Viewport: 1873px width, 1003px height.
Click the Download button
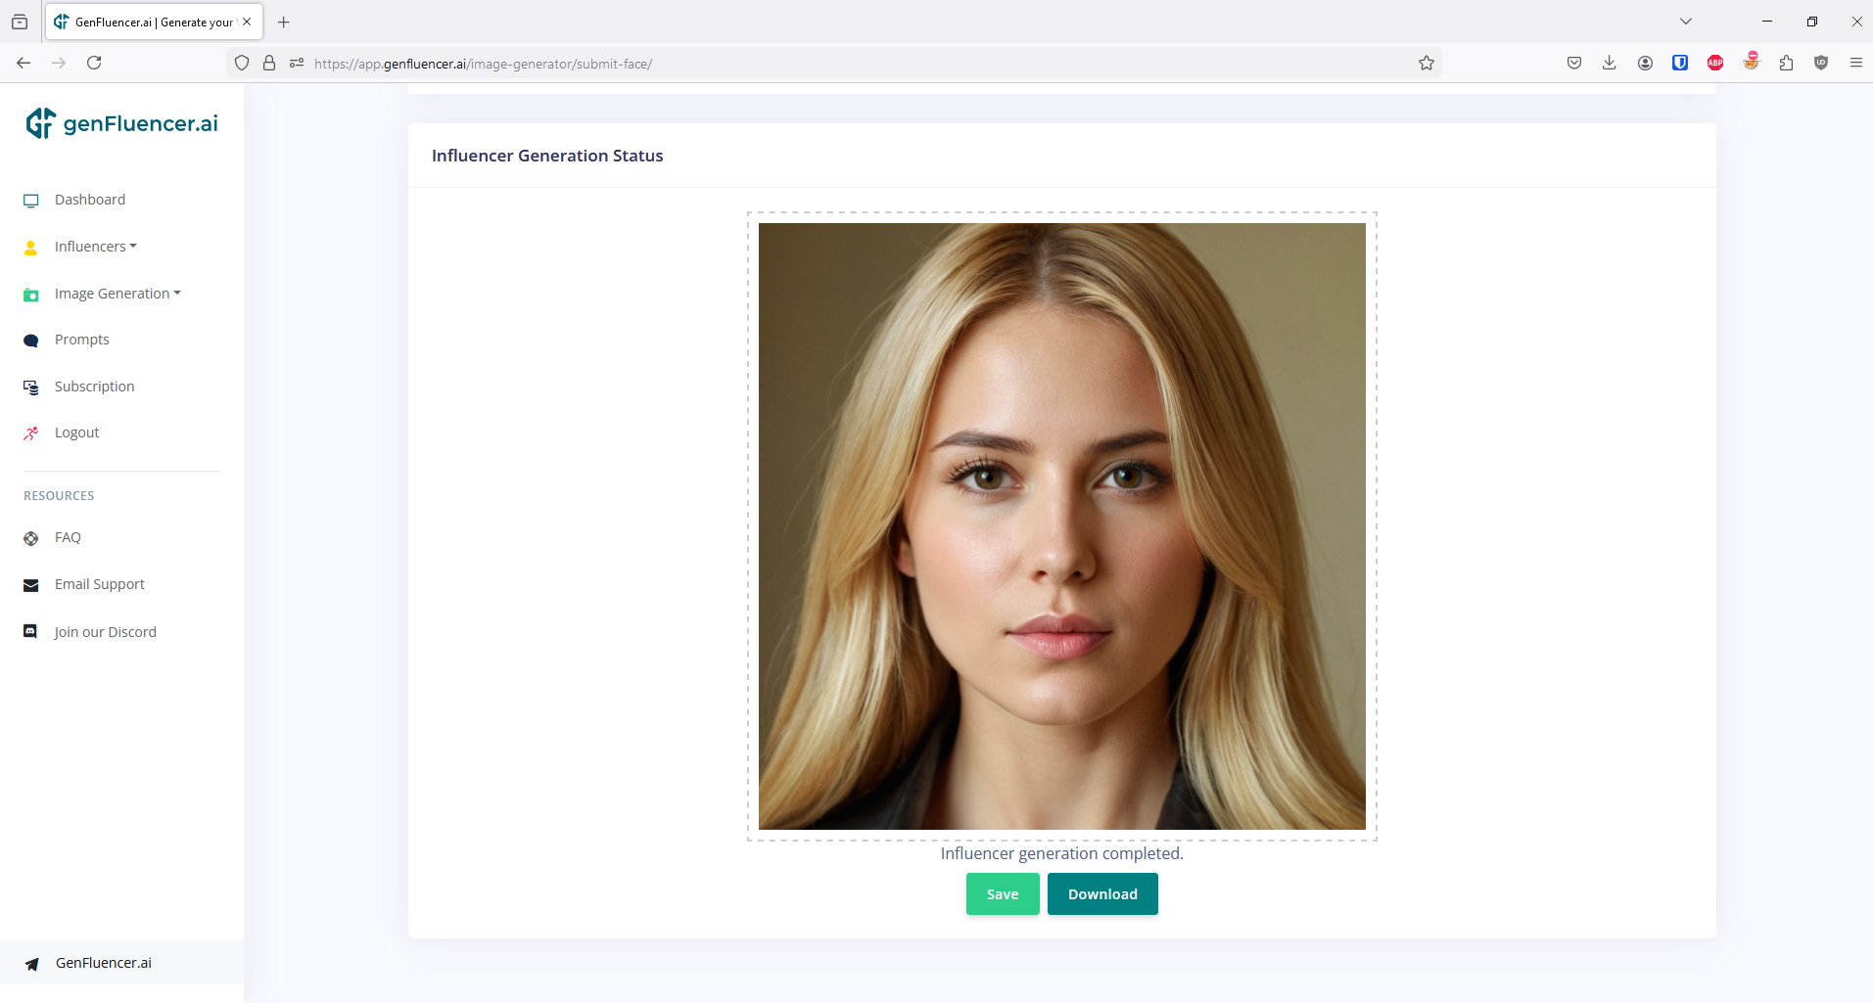tap(1102, 894)
